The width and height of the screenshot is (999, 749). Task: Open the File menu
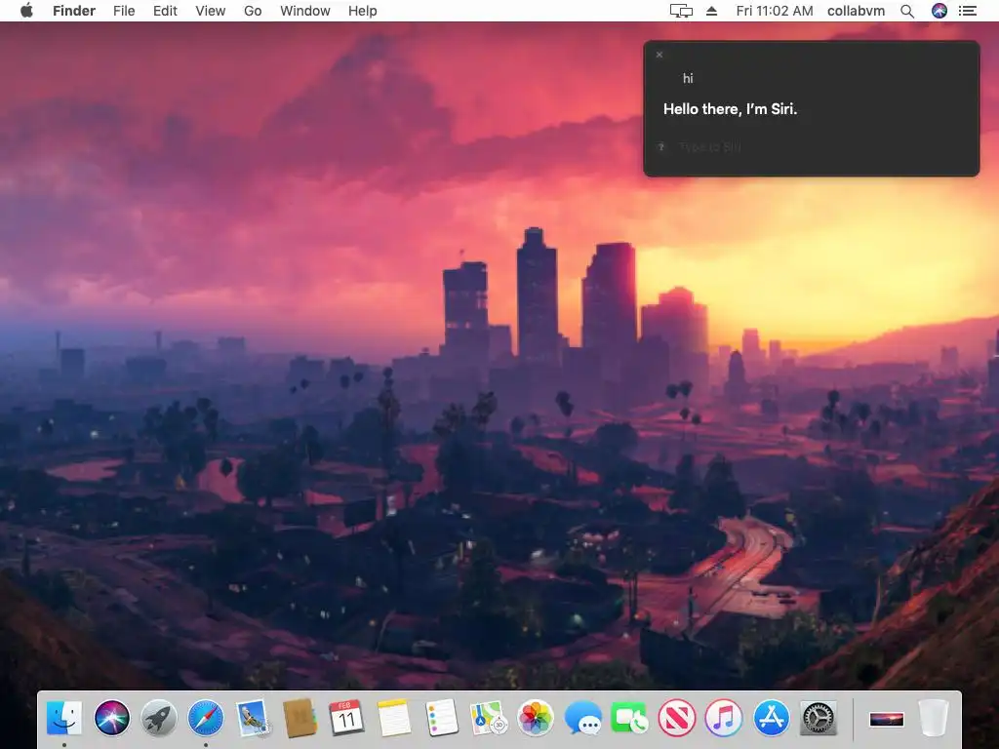[x=124, y=11]
